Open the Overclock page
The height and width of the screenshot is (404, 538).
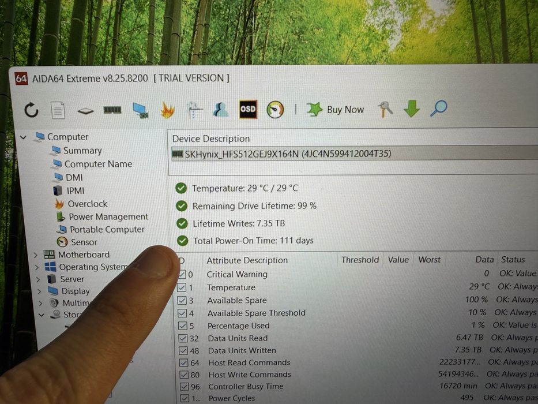coord(88,204)
